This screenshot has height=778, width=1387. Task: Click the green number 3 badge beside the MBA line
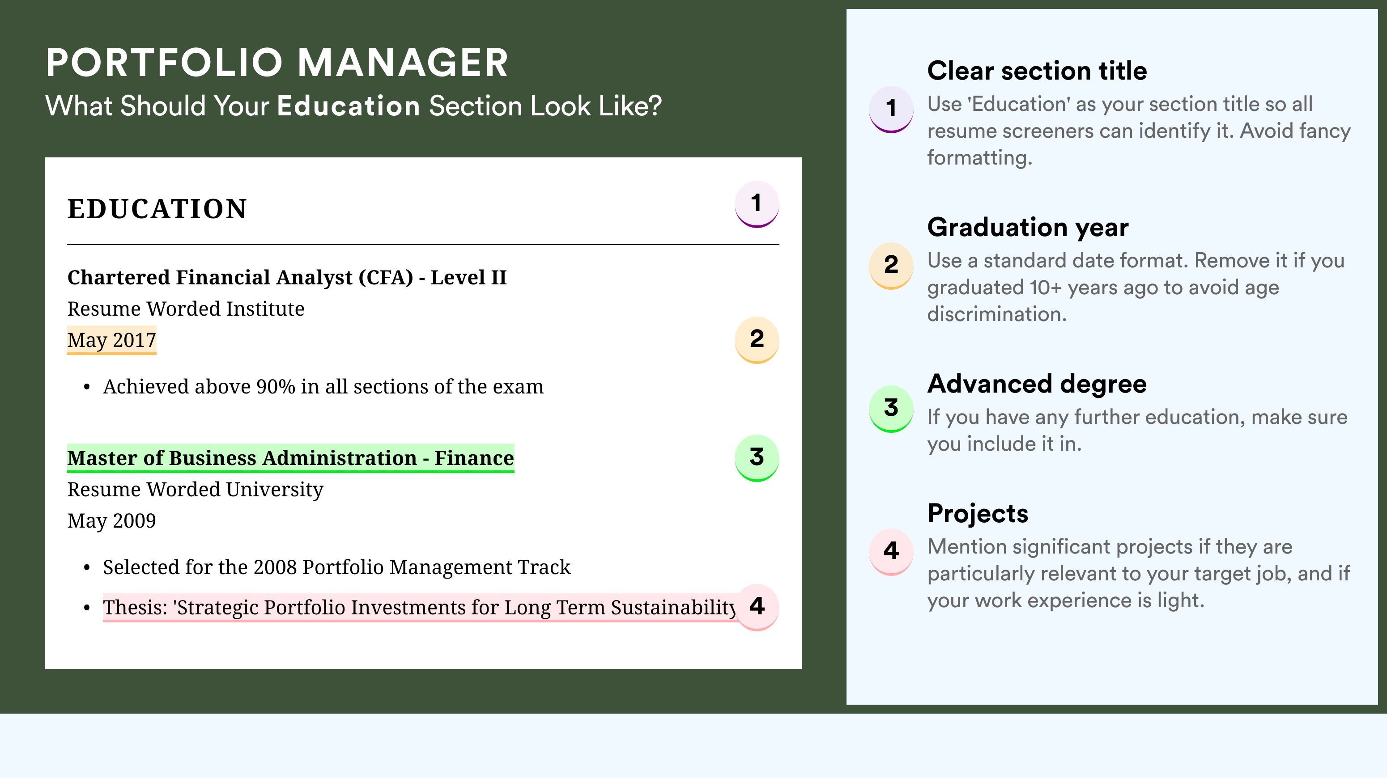point(757,458)
